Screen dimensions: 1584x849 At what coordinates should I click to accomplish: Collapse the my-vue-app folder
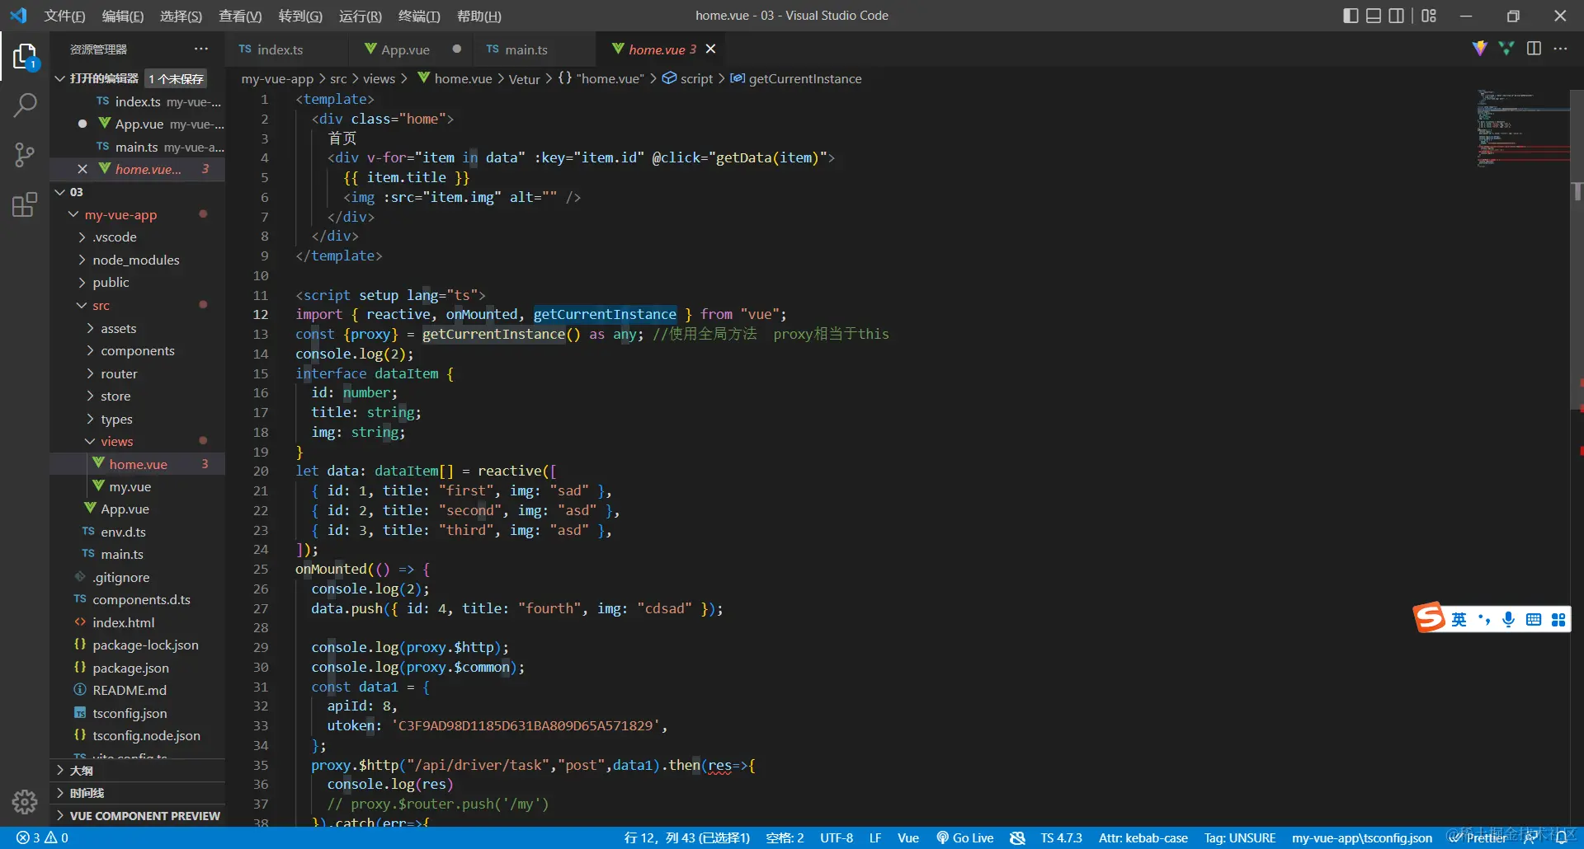coord(73,214)
